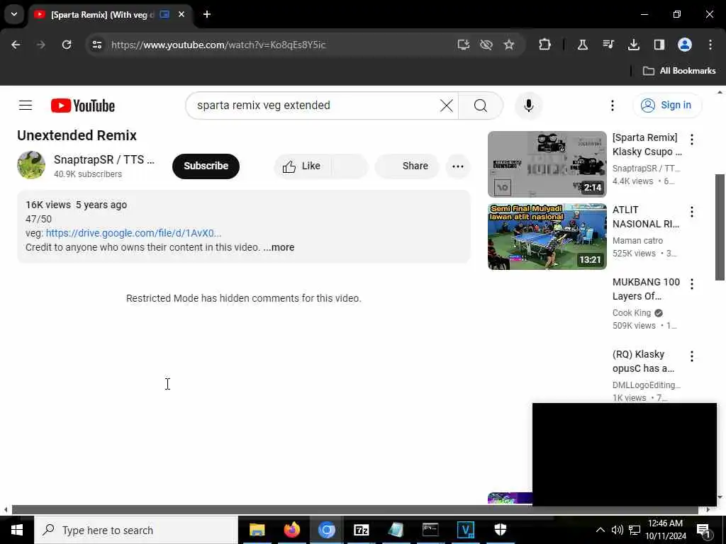
Task: Open the YouTube hamburger guide menu
Action: (x=26, y=106)
